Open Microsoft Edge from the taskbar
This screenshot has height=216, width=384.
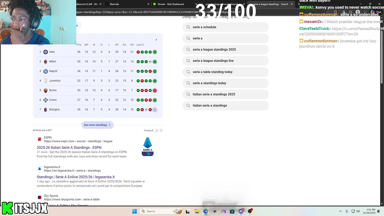206,211
